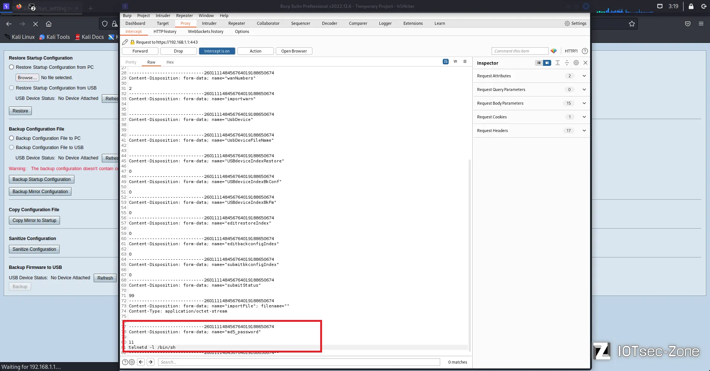710x371 pixels.
Task: Close the Inspector panel
Action: pos(585,63)
